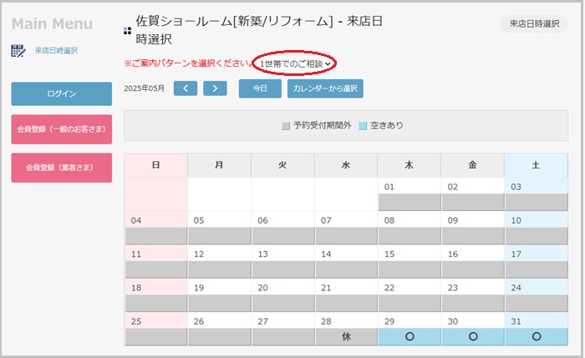The height and width of the screenshot is (358, 585).
Task: Click the 来店日時選択 breadcrumb pill
Action: 534,24
